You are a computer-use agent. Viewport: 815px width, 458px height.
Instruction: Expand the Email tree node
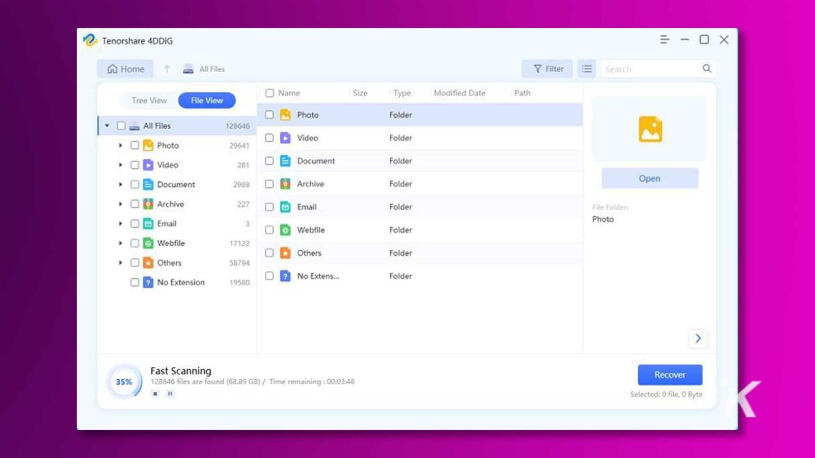pyautogui.click(x=121, y=223)
